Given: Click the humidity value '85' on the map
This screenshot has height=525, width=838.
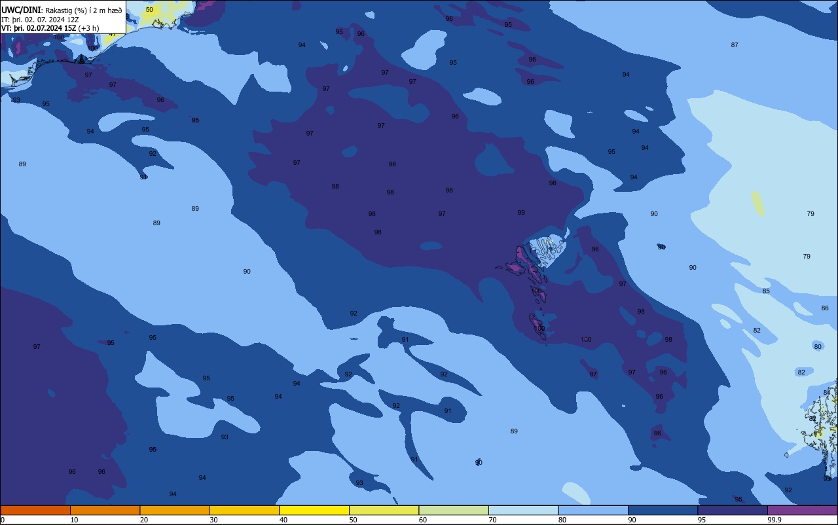Looking at the screenshot, I should pyautogui.click(x=766, y=291).
